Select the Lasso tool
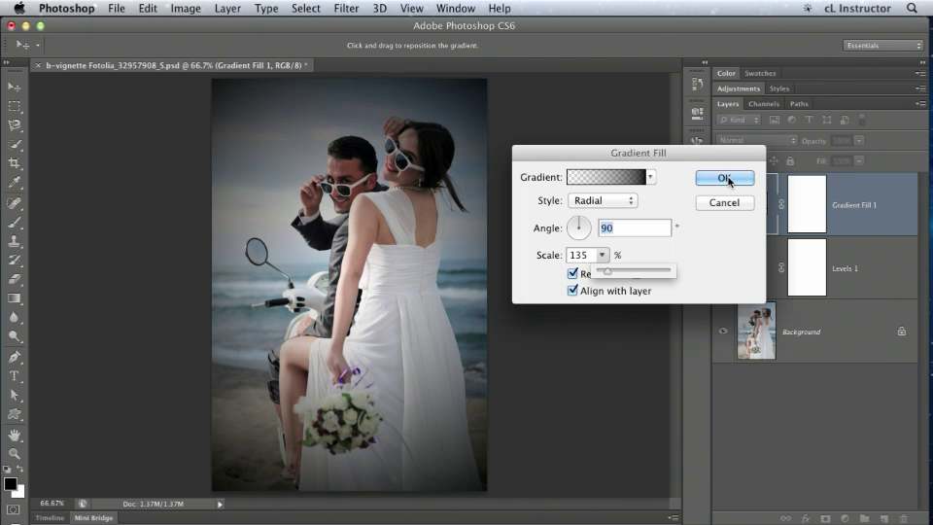Image resolution: width=933 pixels, height=525 pixels. tap(15, 125)
